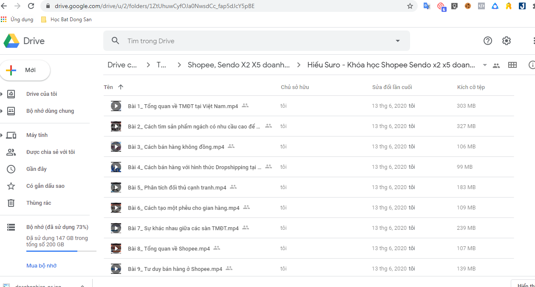
Task: Switch to grid layout view icon
Action: 512,65
